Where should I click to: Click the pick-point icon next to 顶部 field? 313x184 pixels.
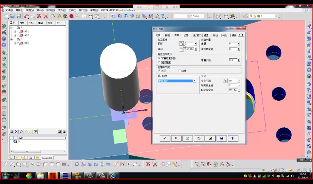point(182,44)
